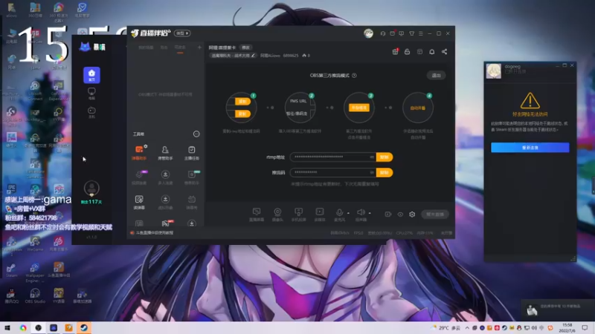Click the user avatar in left app sidebar
595x334 pixels.
click(x=91, y=189)
